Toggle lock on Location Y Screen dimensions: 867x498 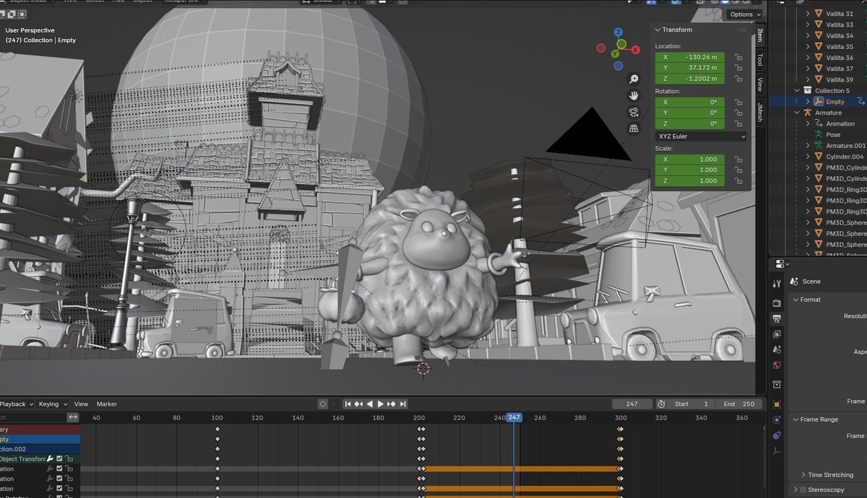tap(738, 68)
